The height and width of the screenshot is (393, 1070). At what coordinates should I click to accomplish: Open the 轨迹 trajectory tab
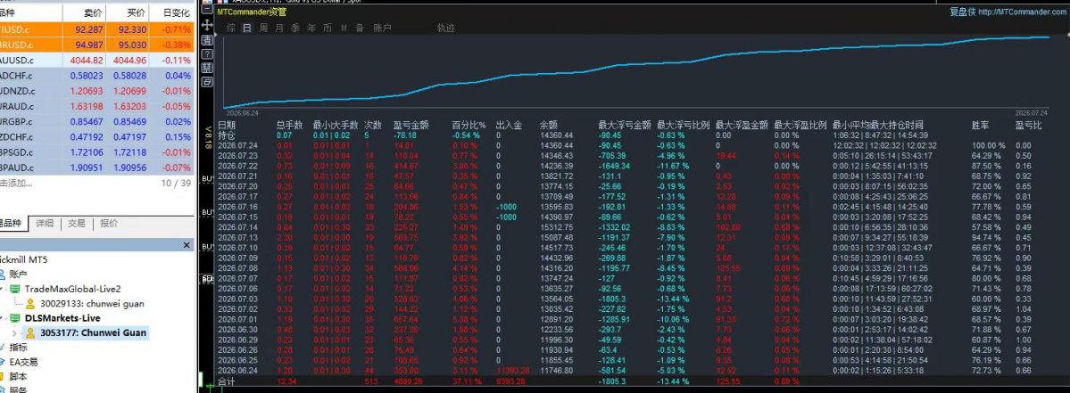445,28
